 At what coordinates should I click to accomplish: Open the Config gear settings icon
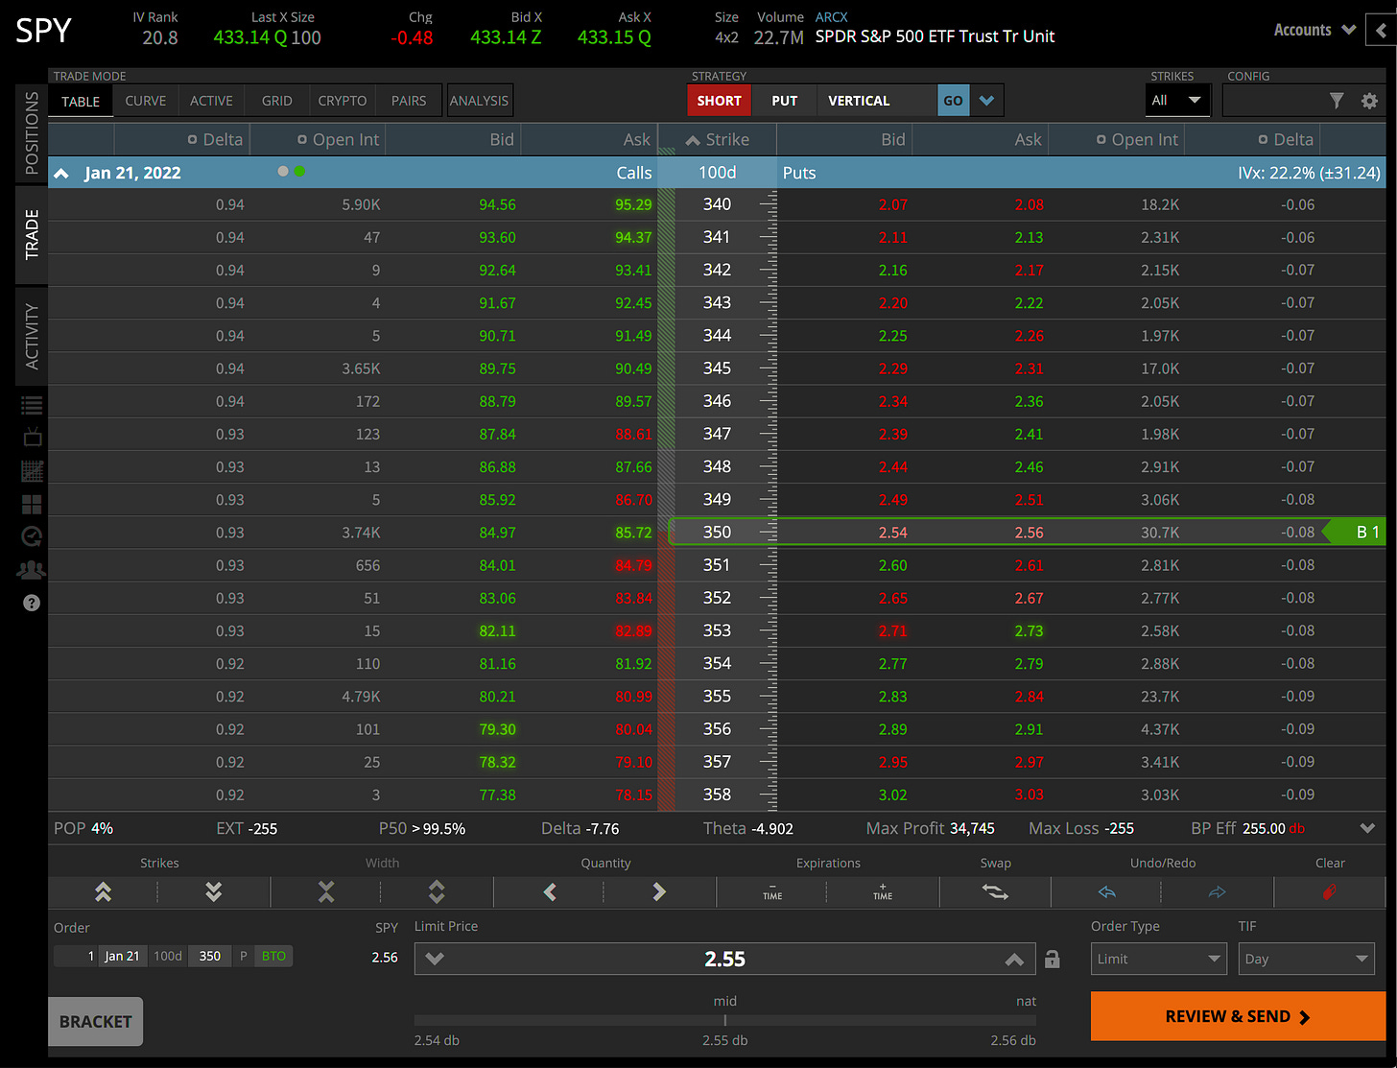click(x=1369, y=101)
